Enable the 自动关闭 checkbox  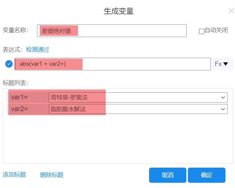coord(202,31)
